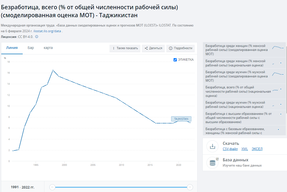Download data as CSV-файл
287x192 pixels.
coord(230,149)
